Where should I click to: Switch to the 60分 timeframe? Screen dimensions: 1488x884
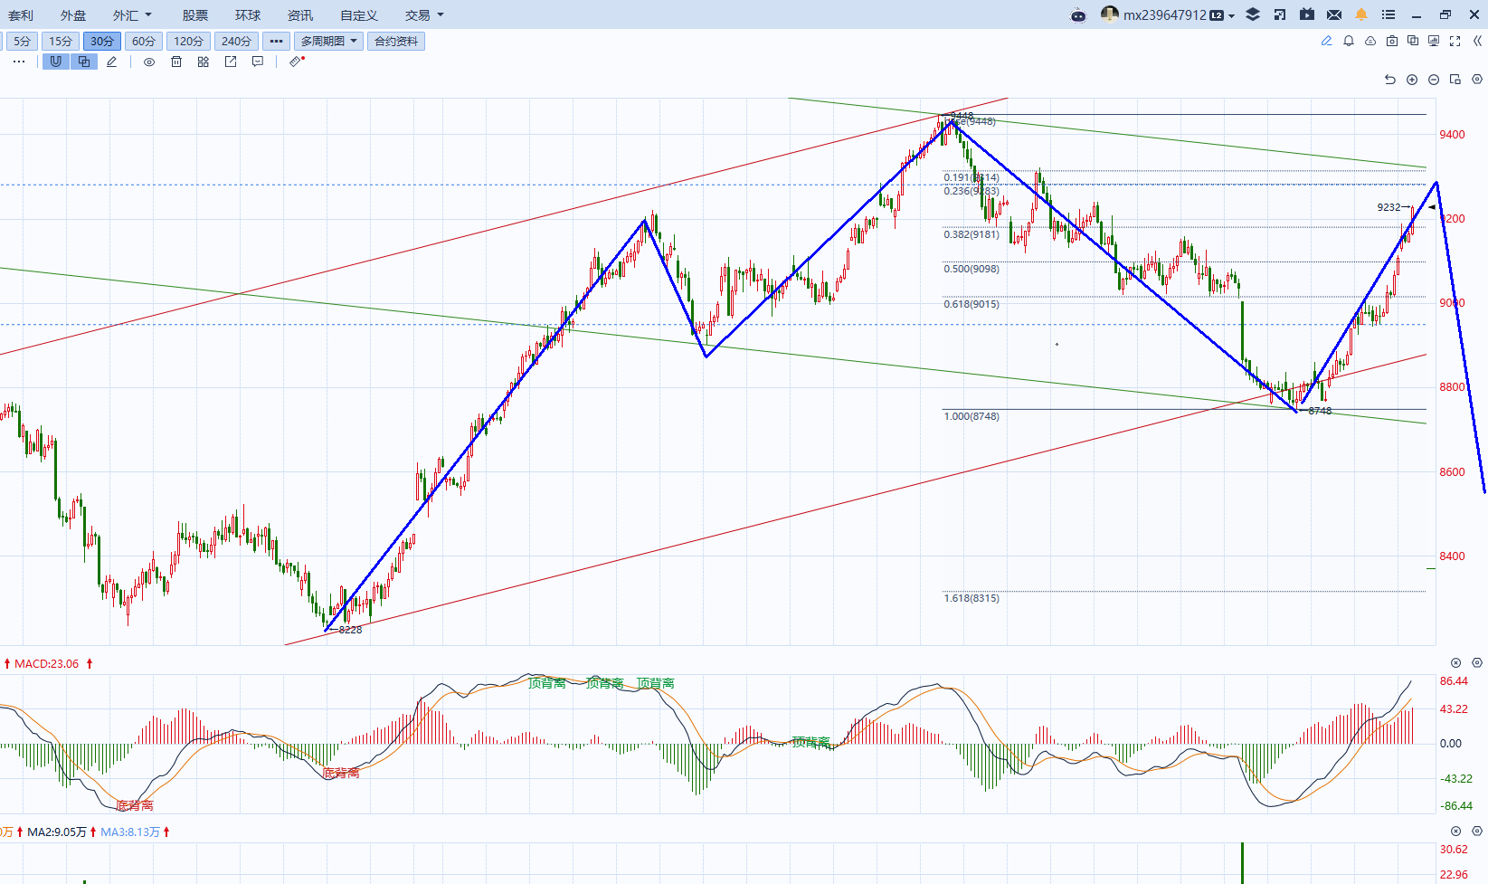144,41
